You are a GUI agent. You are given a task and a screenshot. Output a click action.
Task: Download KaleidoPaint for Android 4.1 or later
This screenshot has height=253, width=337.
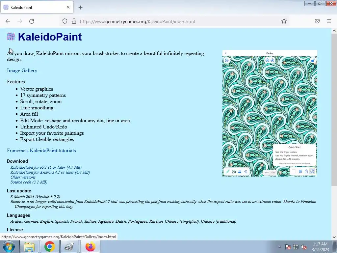[x=50, y=172]
